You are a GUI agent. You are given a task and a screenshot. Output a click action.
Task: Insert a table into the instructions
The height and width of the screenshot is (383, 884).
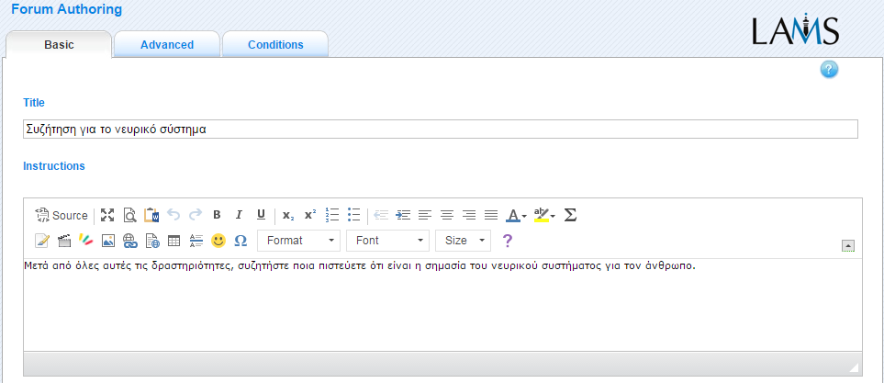[173, 241]
